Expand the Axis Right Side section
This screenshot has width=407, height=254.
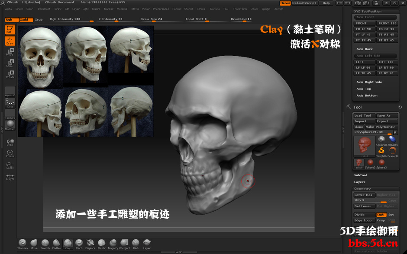coord(369,82)
